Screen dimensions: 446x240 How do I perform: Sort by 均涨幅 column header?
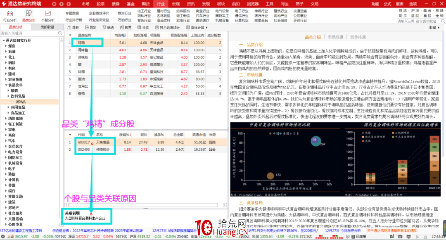(x=119, y=35)
